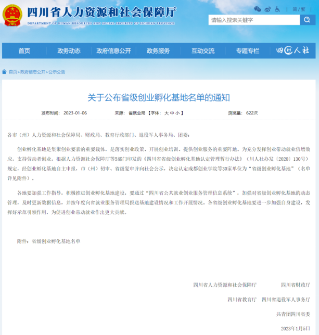Set font size to 小
The image size is (319, 335).
coord(177,113)
